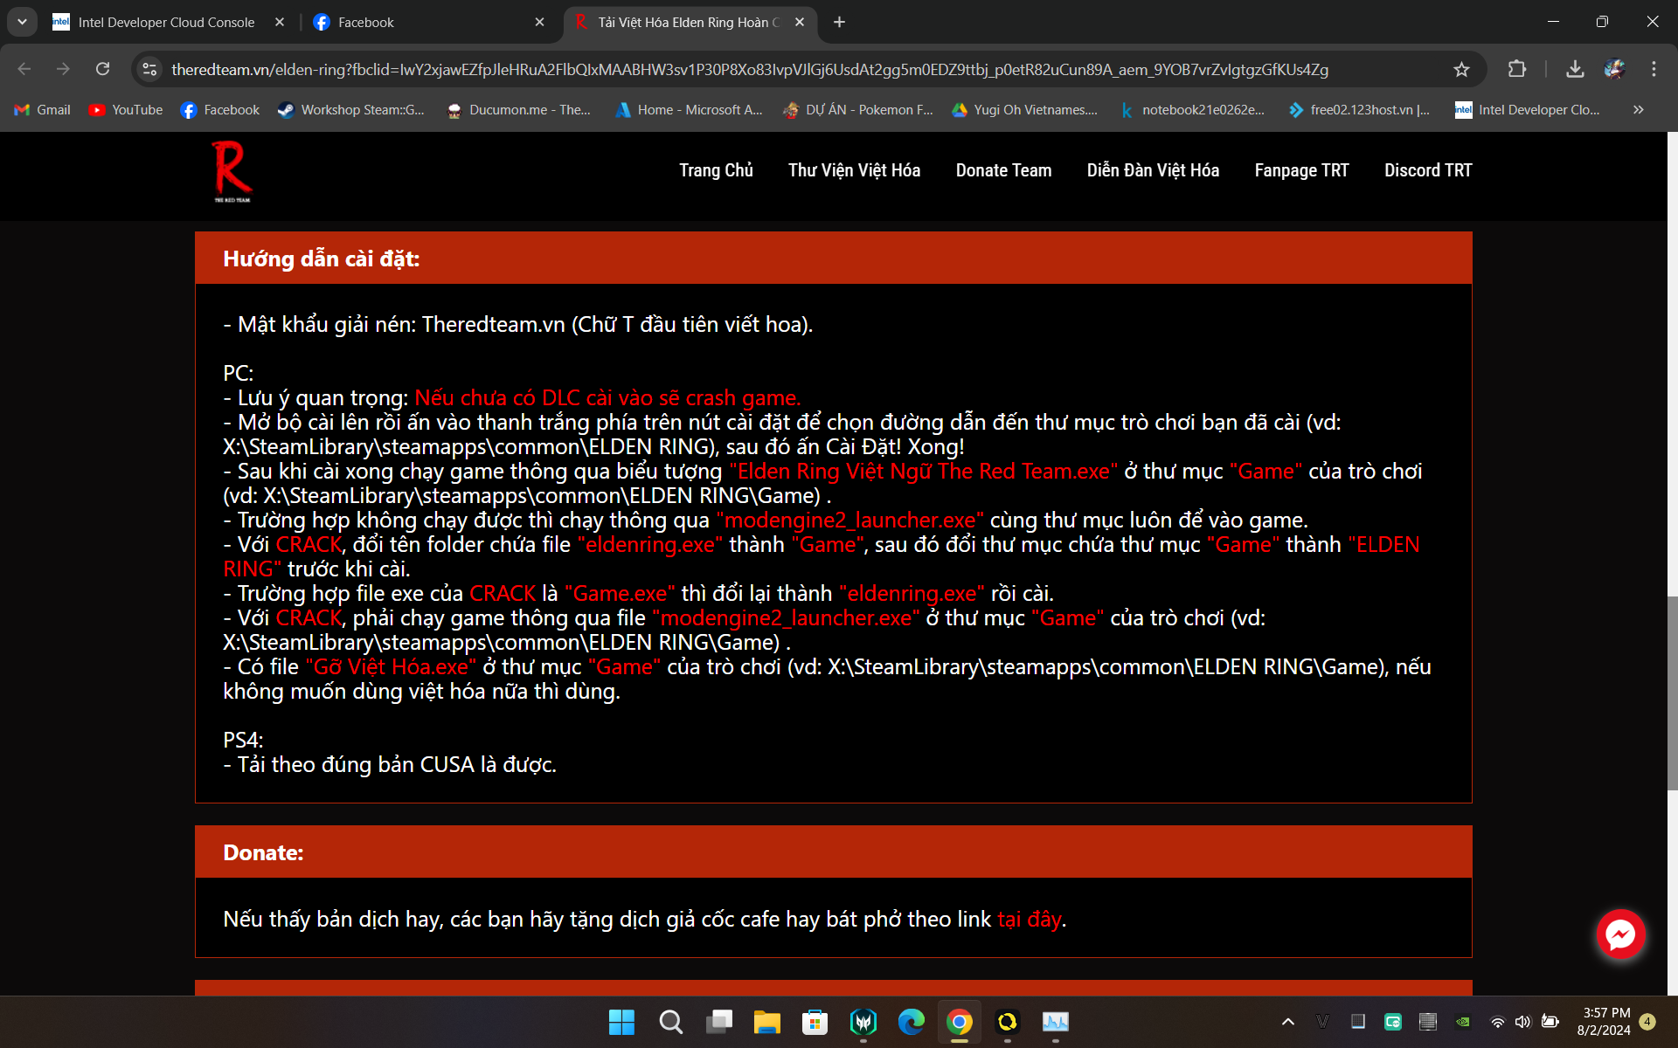The height and width of the screenshot is (1048, 1678).
Task: Open the monitoring graph app on taskbar
Action: (x=1056, y=1022)
